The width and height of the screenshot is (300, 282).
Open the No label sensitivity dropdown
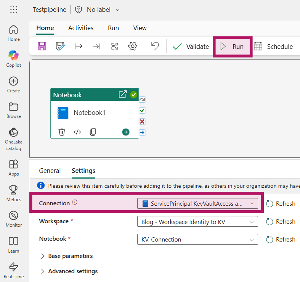point(98,10)
